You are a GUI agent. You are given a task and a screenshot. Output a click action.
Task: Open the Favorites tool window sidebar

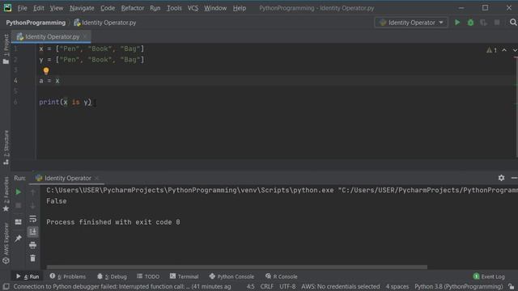[6, 194]
